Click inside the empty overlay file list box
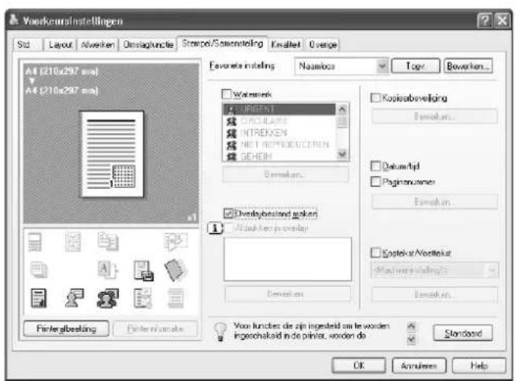 coord(287,259)
